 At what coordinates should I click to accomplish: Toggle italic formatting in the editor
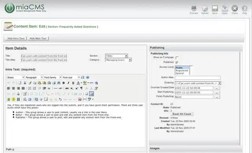(68, 83)
